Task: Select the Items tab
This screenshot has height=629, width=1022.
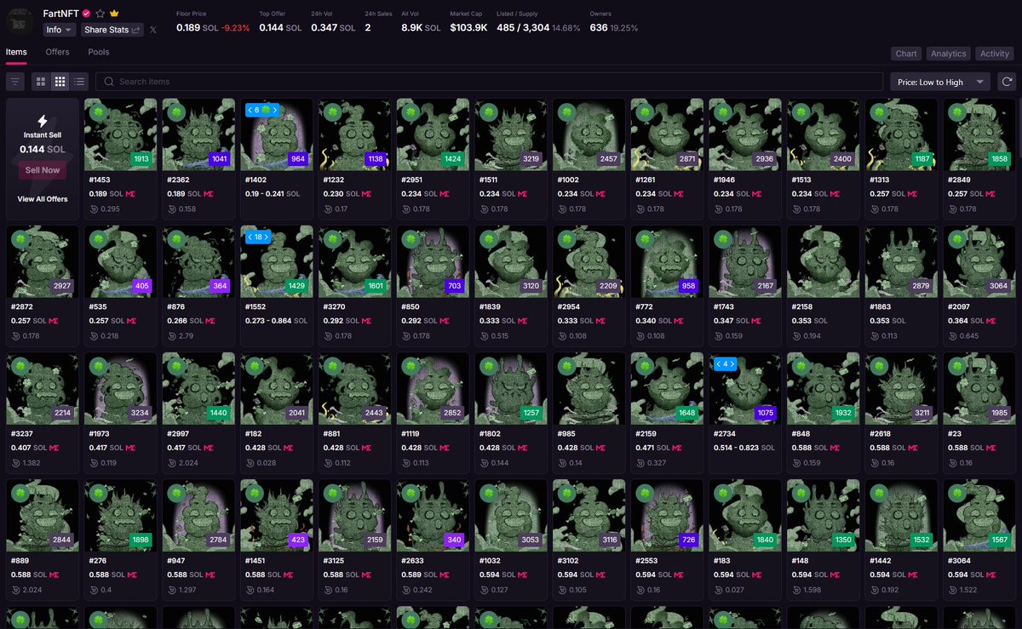Action: [16, 52]
